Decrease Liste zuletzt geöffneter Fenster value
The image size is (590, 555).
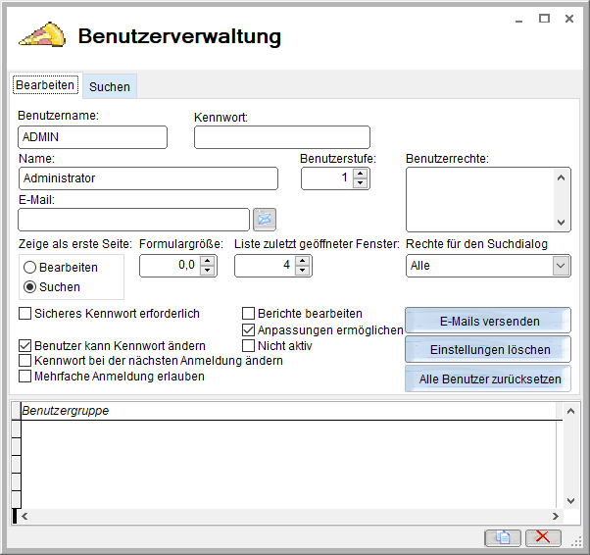point(302,271)
